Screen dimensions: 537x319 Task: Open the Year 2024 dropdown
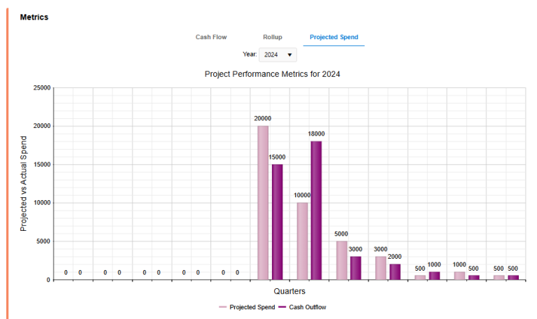click(278, 55)
